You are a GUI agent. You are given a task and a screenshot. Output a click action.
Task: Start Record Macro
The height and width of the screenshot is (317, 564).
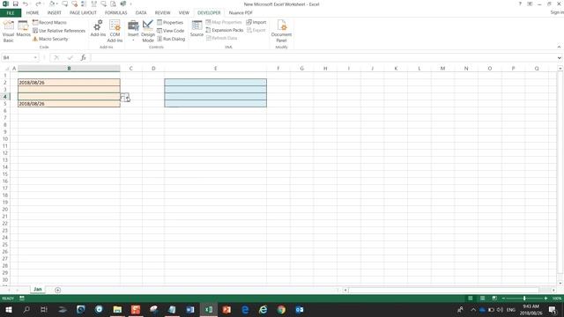tap(49, 22)
